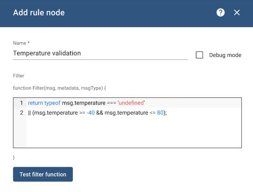
Task: Place cursor on the 'undefined' string in editor
Action: pyautogui.click(x=131, y=103)
